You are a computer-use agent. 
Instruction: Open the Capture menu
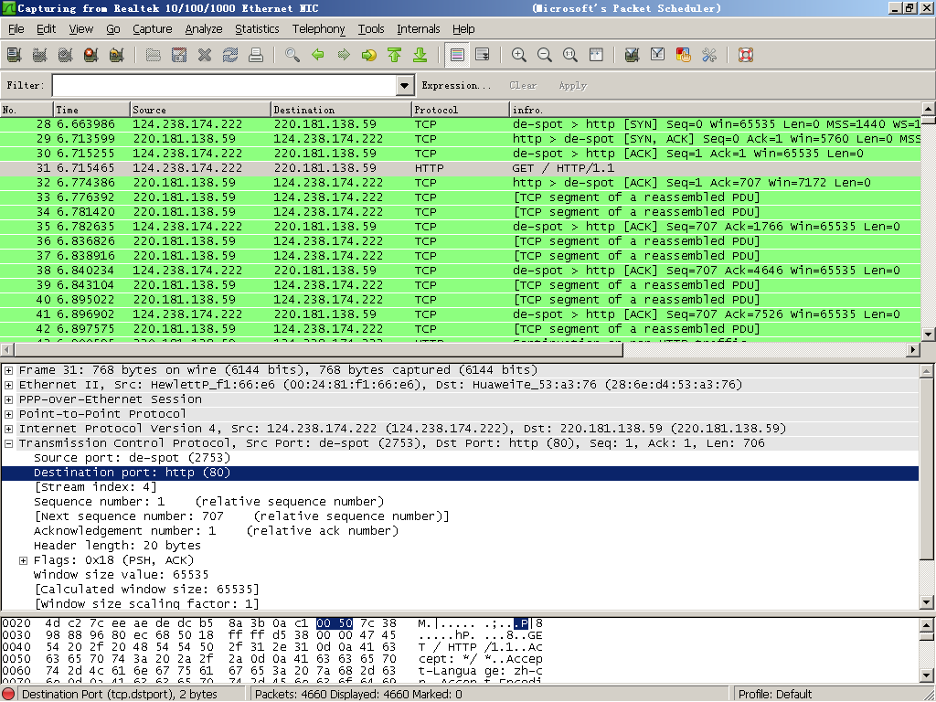153,28
